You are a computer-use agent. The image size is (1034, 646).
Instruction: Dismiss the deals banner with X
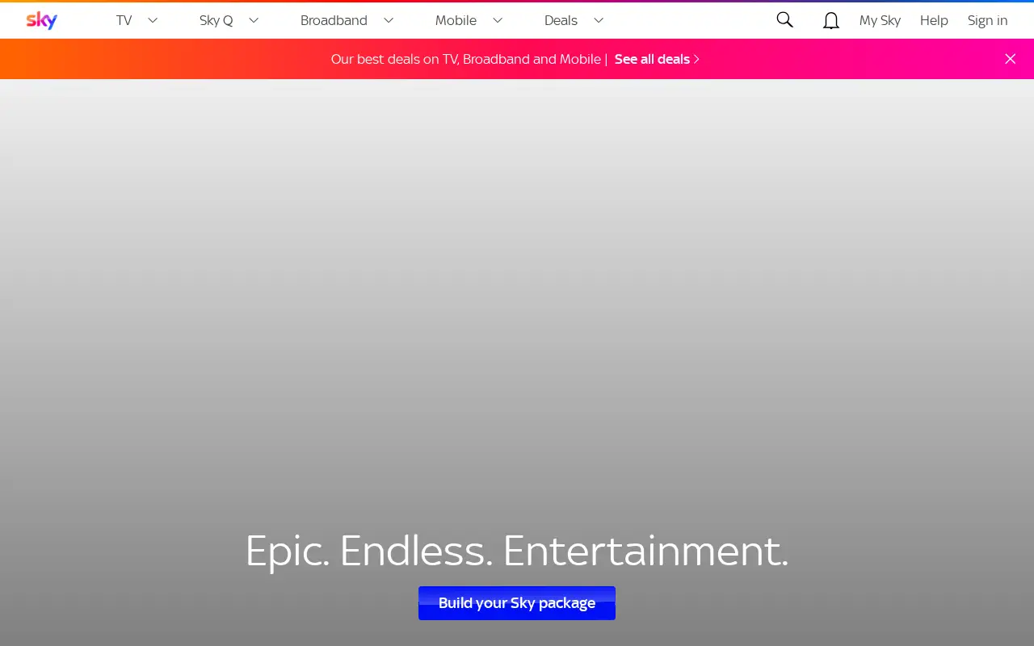pos(1010,59)
